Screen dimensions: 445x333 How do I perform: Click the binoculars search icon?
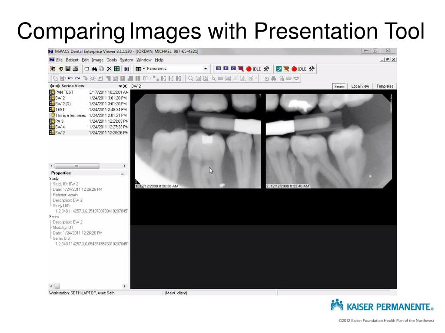[x=94, y=69]
